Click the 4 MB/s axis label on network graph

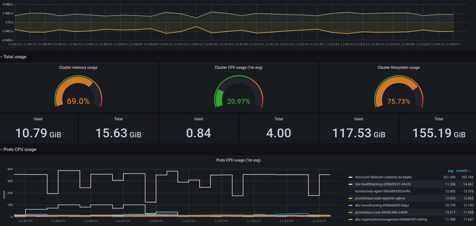tap(8, 4)
